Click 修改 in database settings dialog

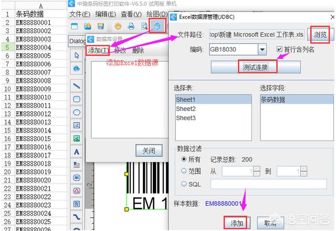(x=120, y=51)
